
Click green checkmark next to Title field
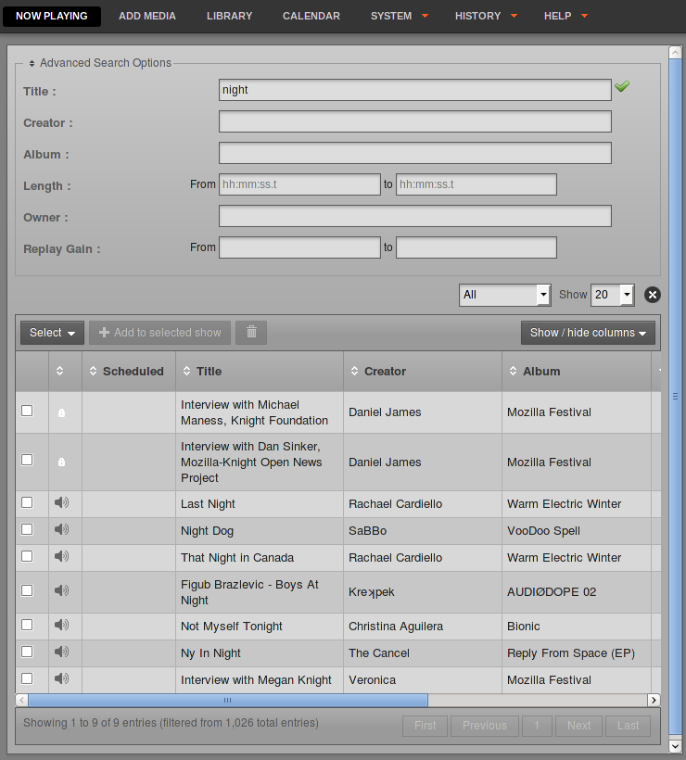[x=622, y=86]
